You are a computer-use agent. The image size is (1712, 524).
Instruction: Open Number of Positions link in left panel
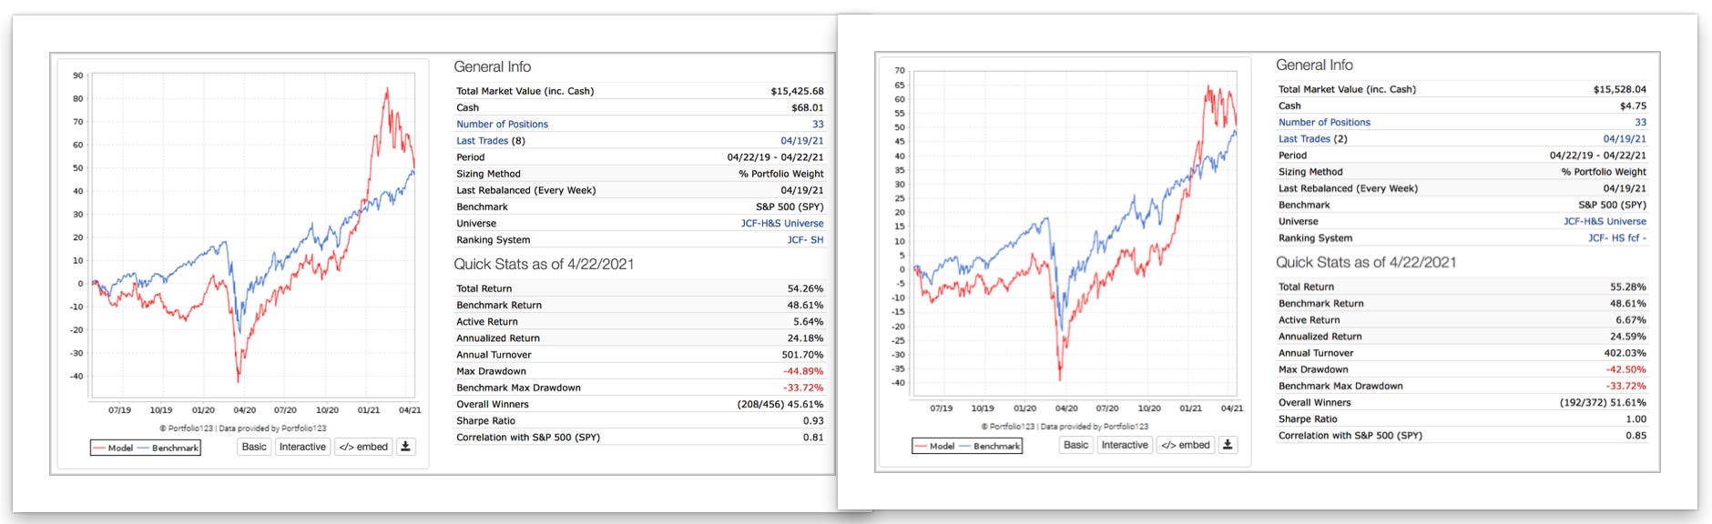pyautogui.click(x=502, y=124)
